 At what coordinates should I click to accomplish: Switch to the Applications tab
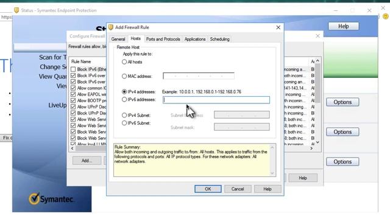[195, 39]
